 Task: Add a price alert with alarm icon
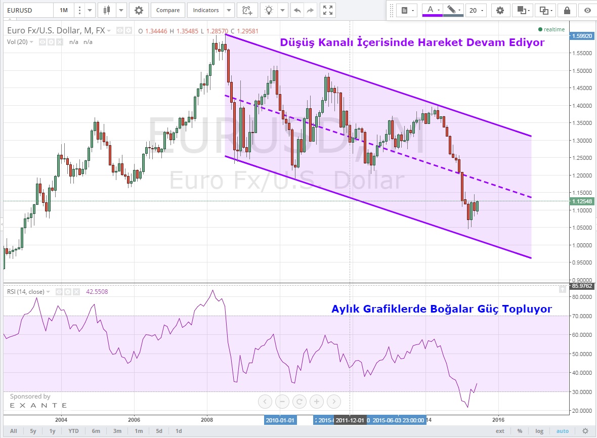(x=246, y=10)
